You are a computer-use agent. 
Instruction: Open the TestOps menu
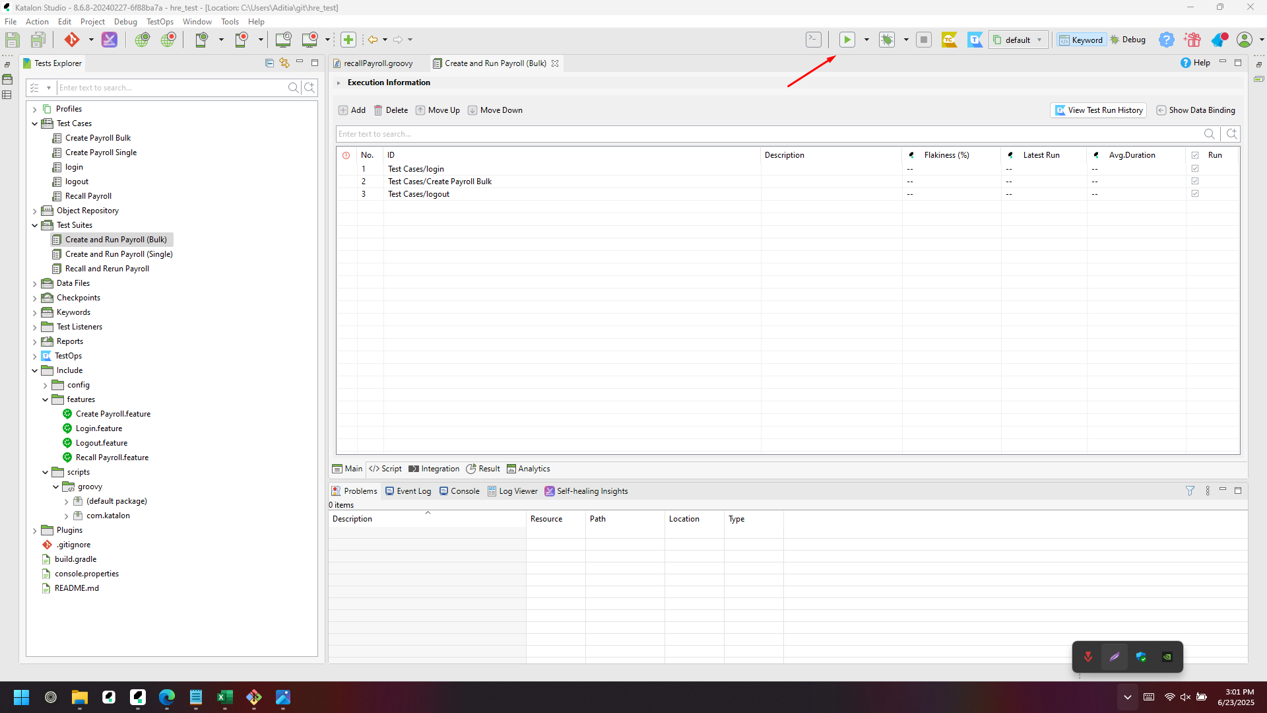[x=160, y=22]
